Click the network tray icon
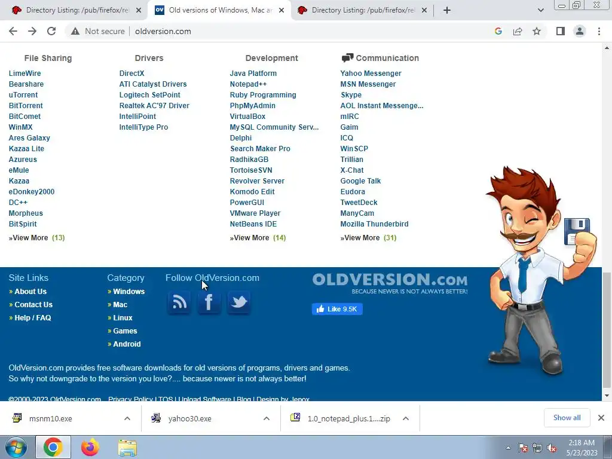 pyautogui.click(x=537, y=448)
